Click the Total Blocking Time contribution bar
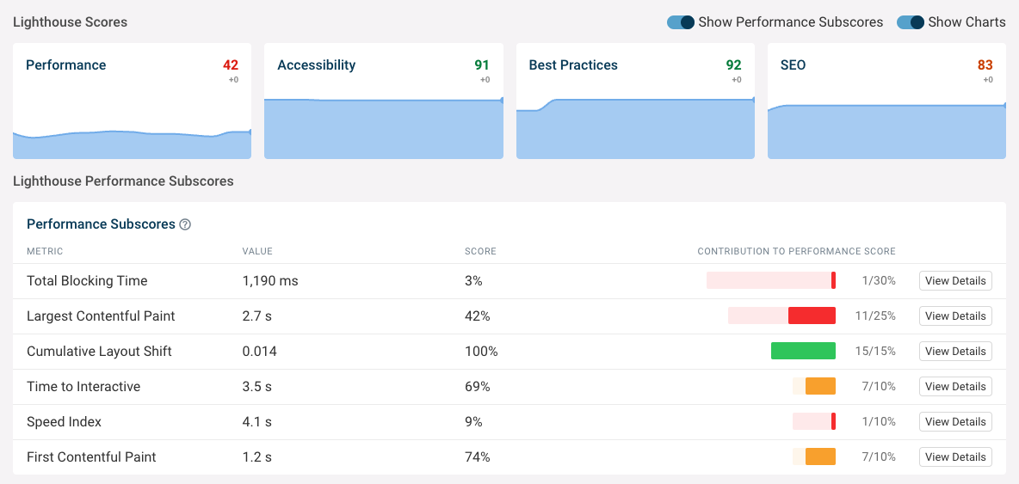Viewport: 1019px width, 484px height. (x=771, y=280)
